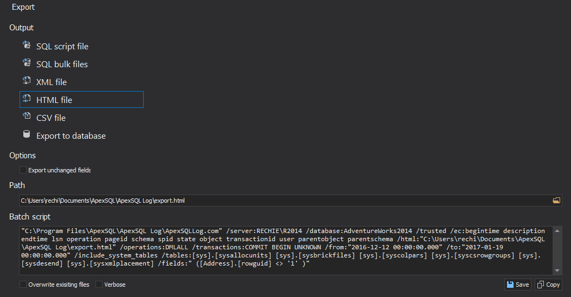Viewport: 571px width, 297px height.
Task: Click the SQL bulk files icon
Action: [27, 63]
